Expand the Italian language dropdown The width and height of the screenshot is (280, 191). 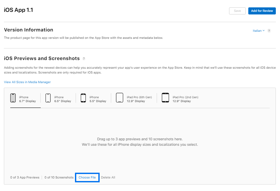click(259, 31)
